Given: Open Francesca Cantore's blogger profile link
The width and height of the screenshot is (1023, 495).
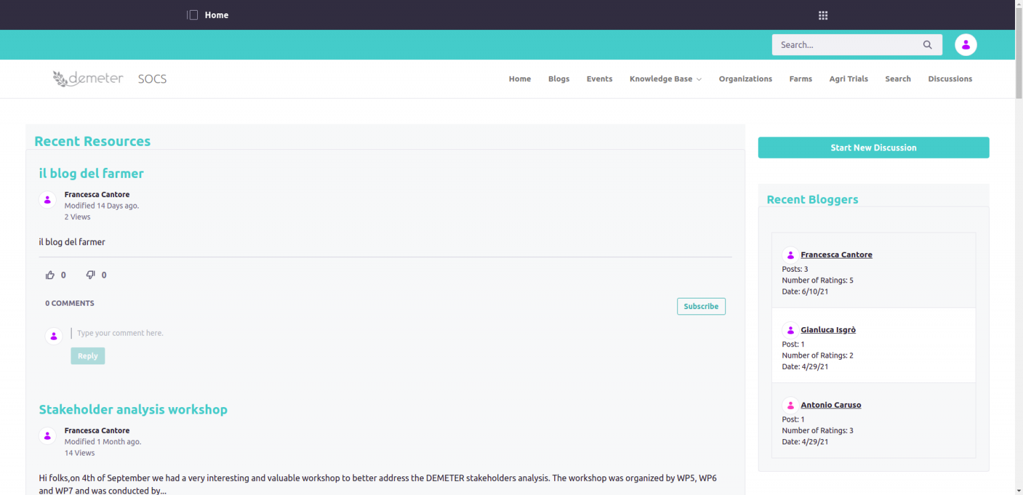Looking at the screenshot, I should (x=836, y=255).
